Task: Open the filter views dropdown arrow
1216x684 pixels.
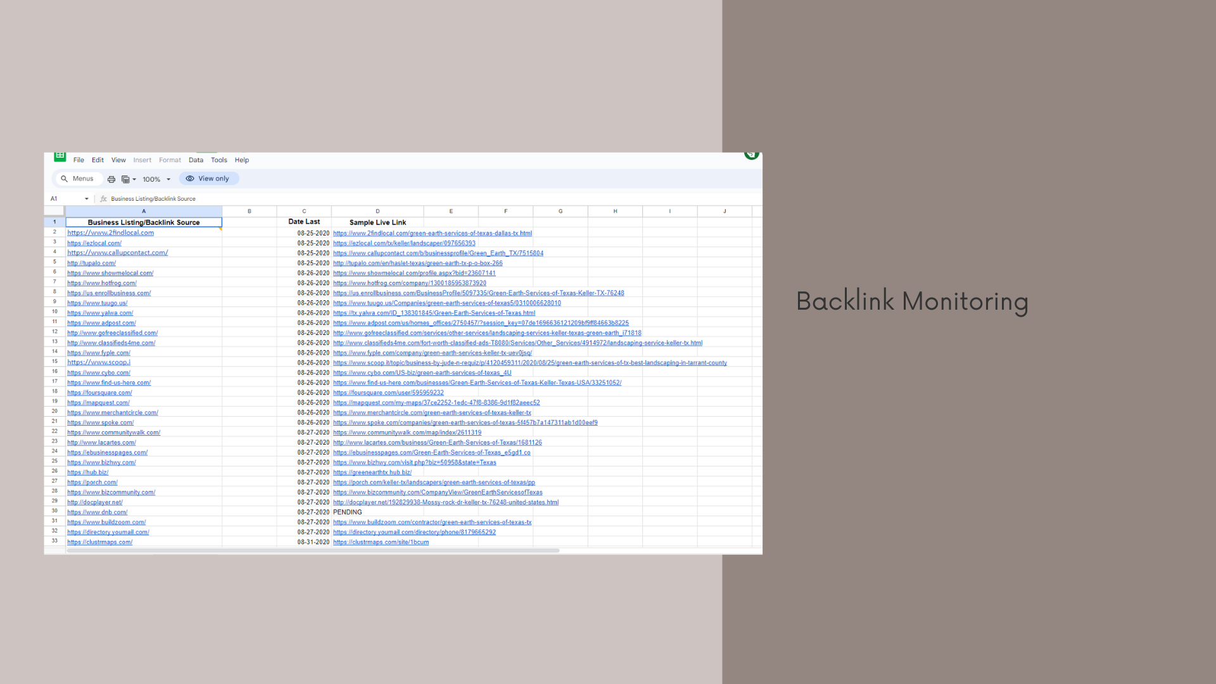Action: 134,179
